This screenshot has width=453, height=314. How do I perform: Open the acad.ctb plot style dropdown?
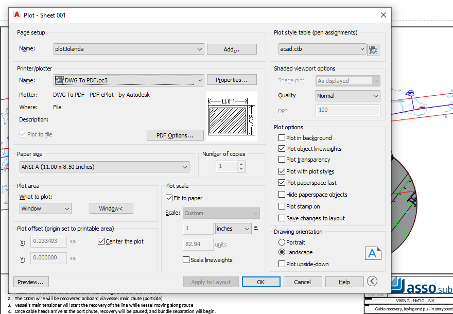[x=322, y=49]
